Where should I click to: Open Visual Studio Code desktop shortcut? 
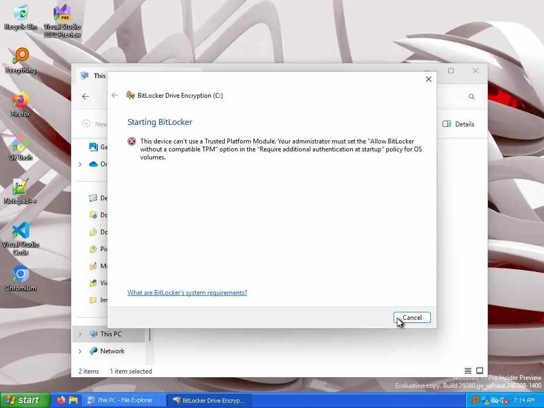(21, 239)
